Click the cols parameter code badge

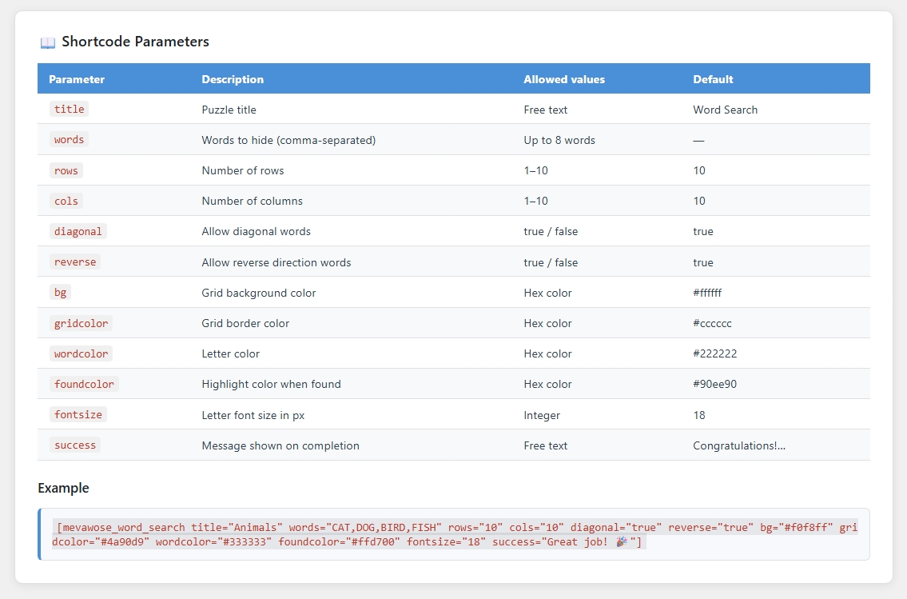[66, 201]
